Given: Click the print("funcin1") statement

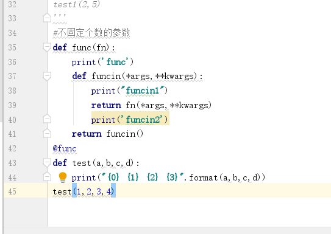Looking at the screenshot, I should click(129, 91).
